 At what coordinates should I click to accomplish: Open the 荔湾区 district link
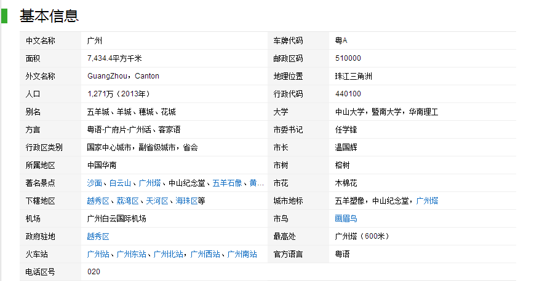128,201
